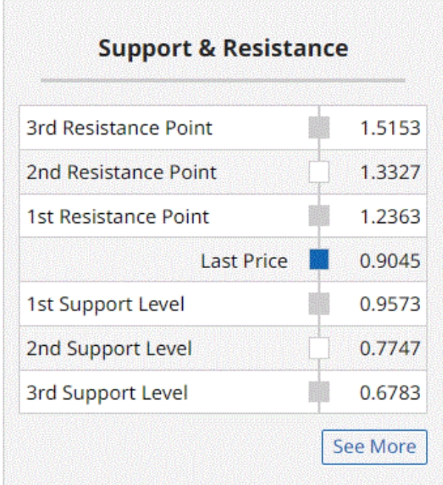Click the blue Last Price marker square
This screenshot has height=485, width=443.
click(319, 260)
